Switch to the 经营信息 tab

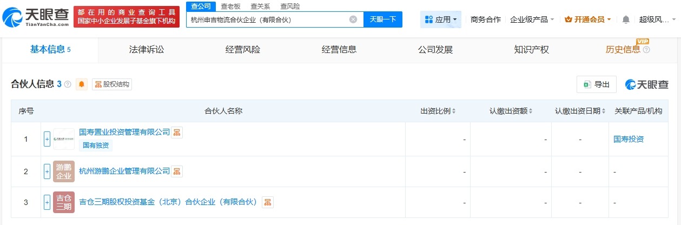tap(339, 50)
